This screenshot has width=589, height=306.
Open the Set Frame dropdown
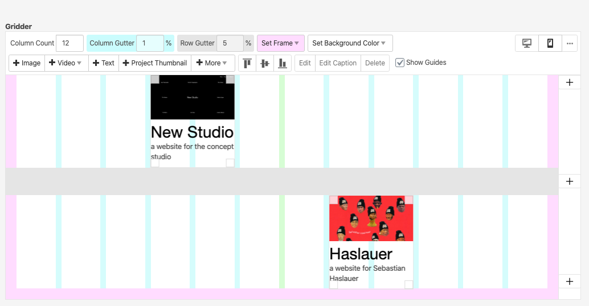[280, 43]
